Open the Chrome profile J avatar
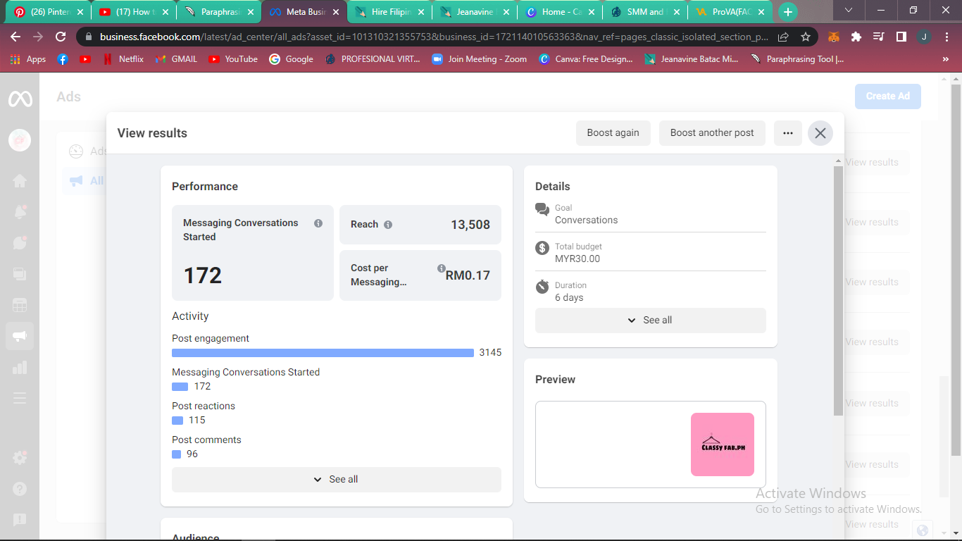The height and width of the screenshot is (541, 962). click(x=924, y=37)
